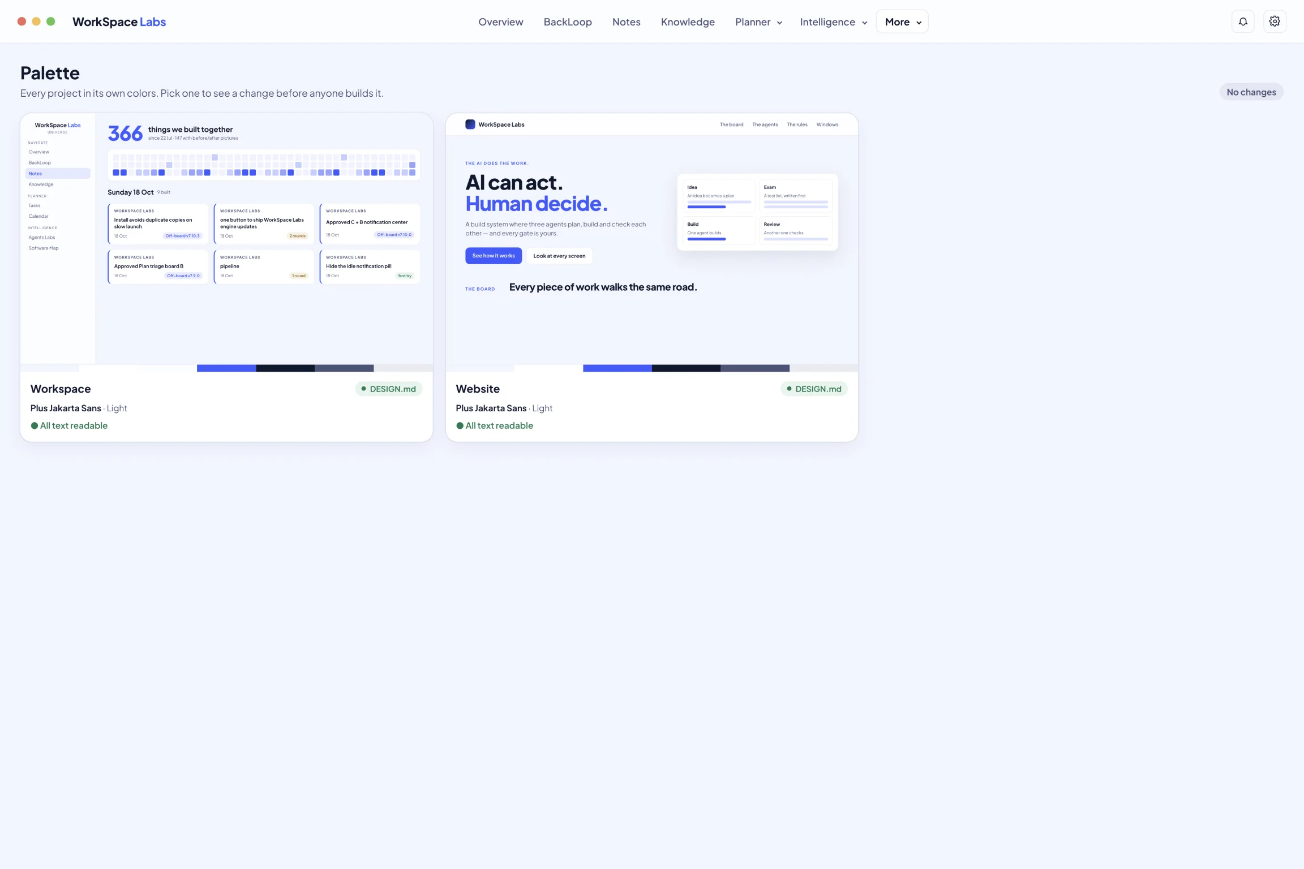
Task: Select Agents Labs in the preview sidebar
Action: [x=42, y=238]
